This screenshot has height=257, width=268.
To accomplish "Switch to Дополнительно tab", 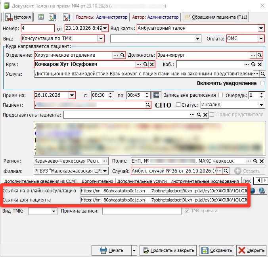I will 97,181.
